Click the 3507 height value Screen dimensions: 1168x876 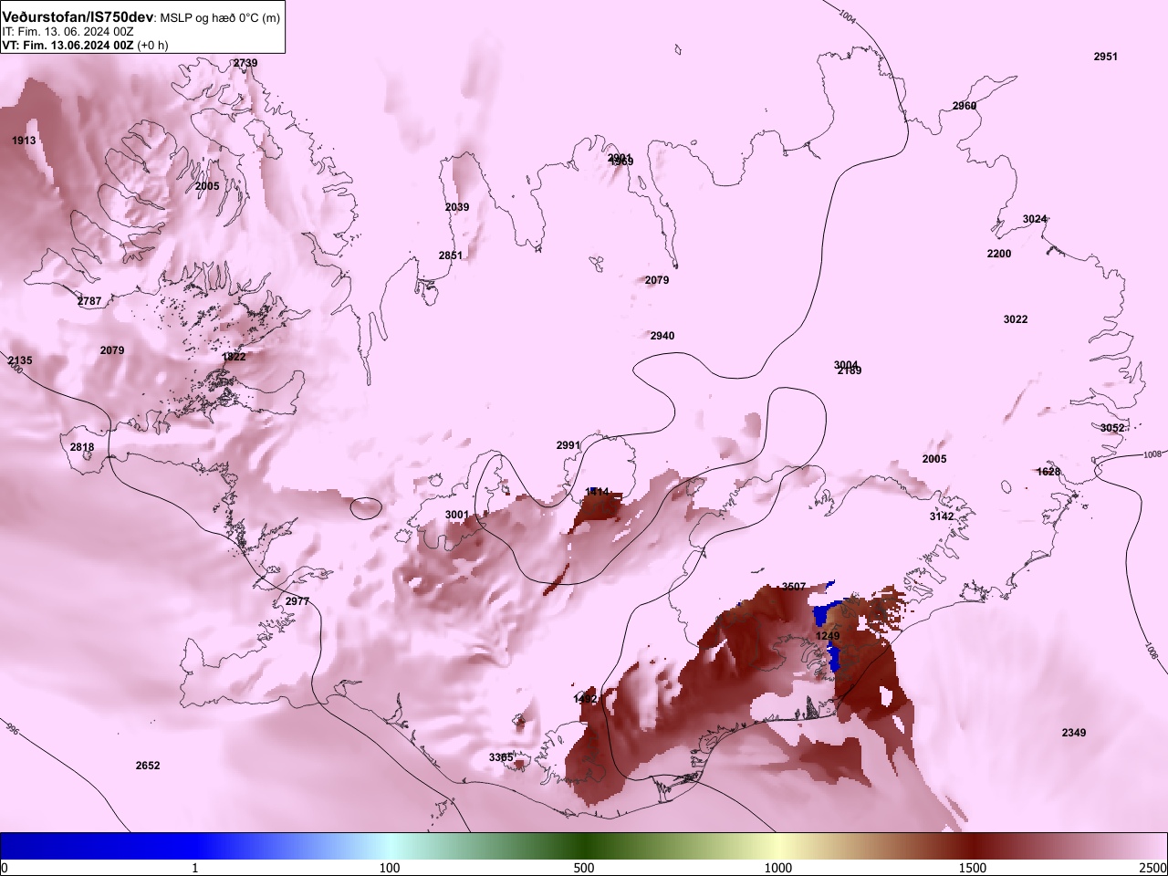click(x=794, y=587)
